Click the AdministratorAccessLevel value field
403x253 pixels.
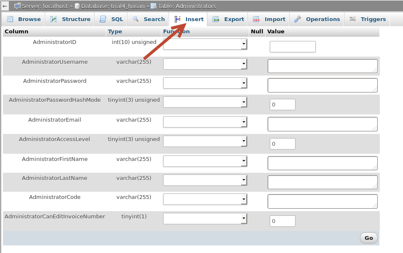pyautogui.click(x=282, y=144)
